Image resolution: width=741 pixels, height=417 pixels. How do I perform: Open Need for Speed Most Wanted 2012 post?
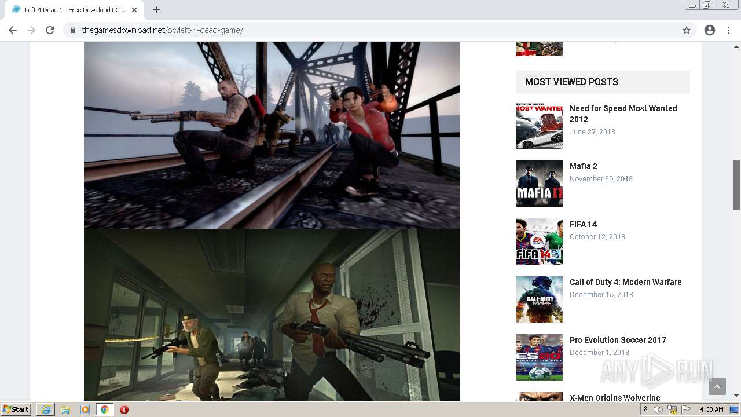coord(623,114)
